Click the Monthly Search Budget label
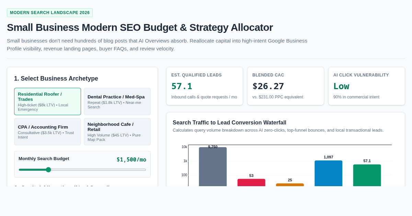Image resolution: width=412 pixels, height=216 pixels. pos(44,158)
